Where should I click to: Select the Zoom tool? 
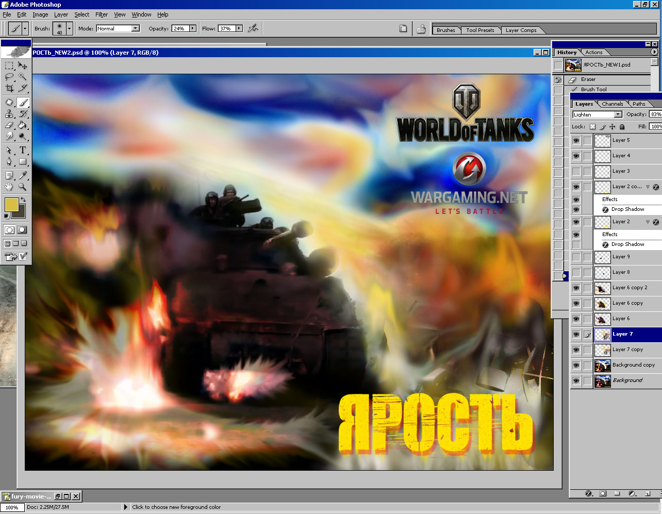pos(23,187)
